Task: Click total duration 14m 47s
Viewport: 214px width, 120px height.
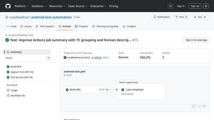Action: tap(145, 57)
